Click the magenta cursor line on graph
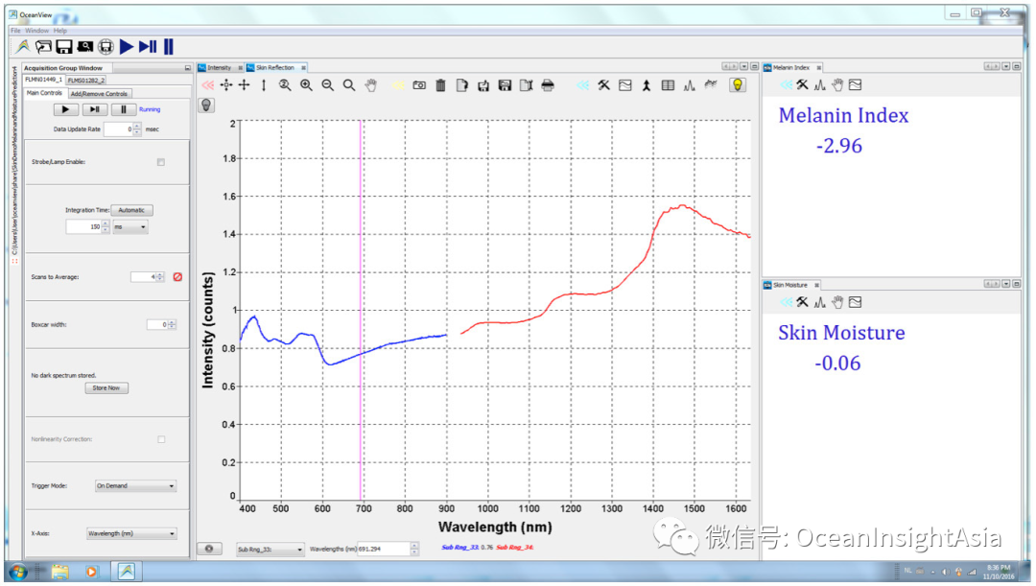The height and width of the screenshot is (586, 1036). pyautogui.click(x=361, y=311)
